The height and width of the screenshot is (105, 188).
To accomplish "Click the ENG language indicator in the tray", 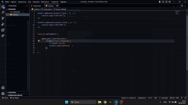I will [x=165, y=102].
